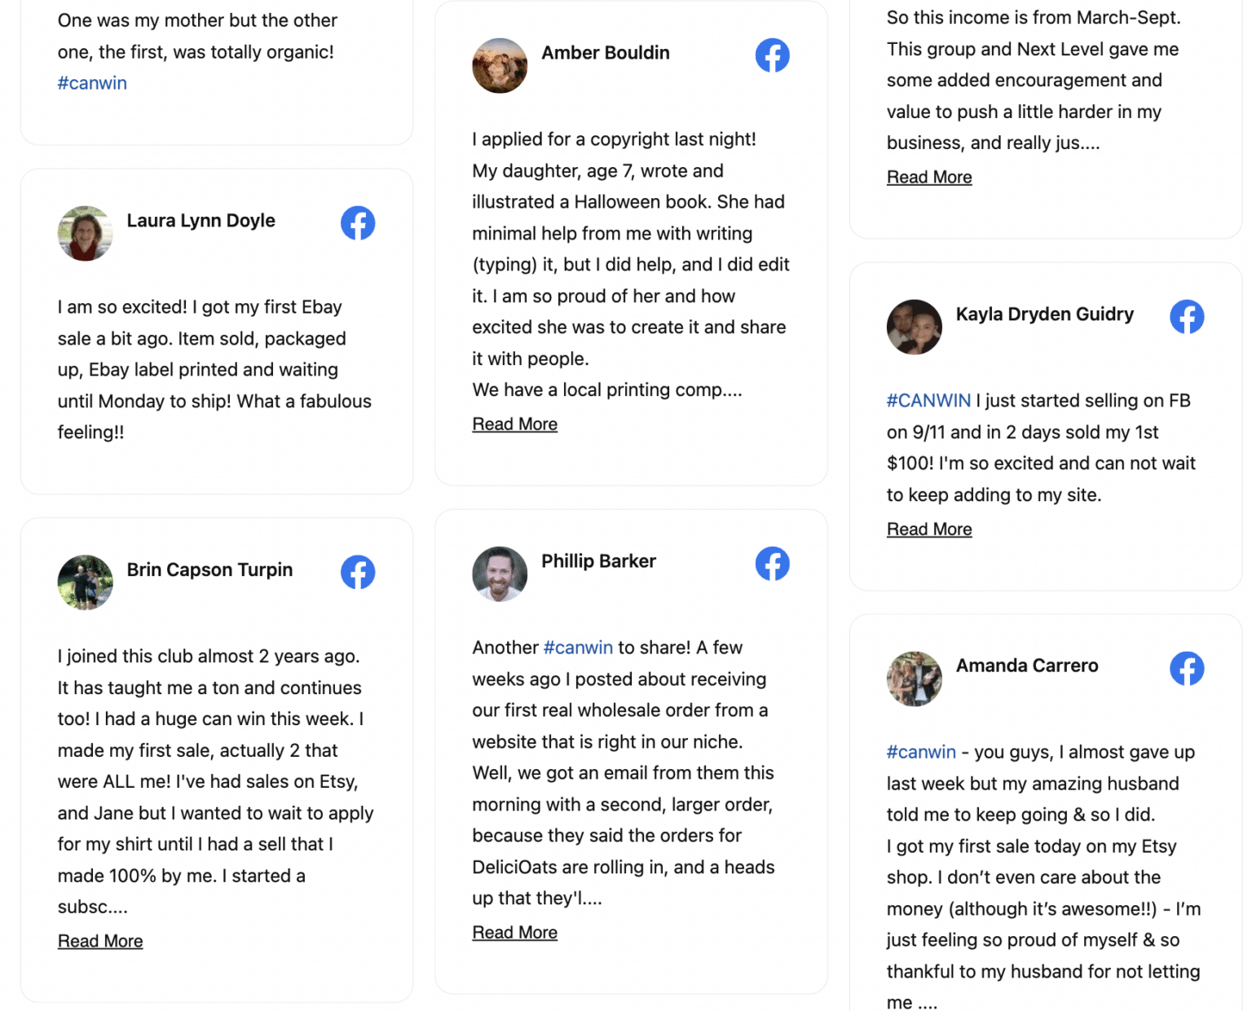Expand Kayla Dryden Guidry's post via Read More
This screenshot has width=1252, height=1011.
[x=929, y=530]
